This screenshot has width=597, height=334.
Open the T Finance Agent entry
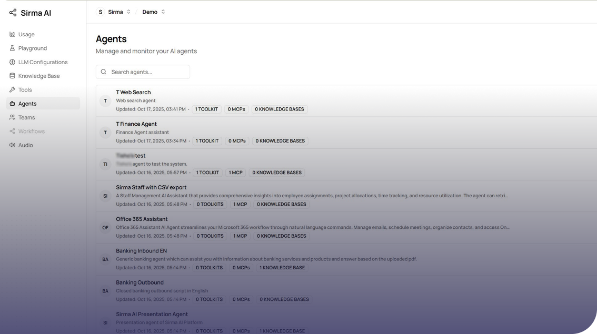tap(136, 124)
